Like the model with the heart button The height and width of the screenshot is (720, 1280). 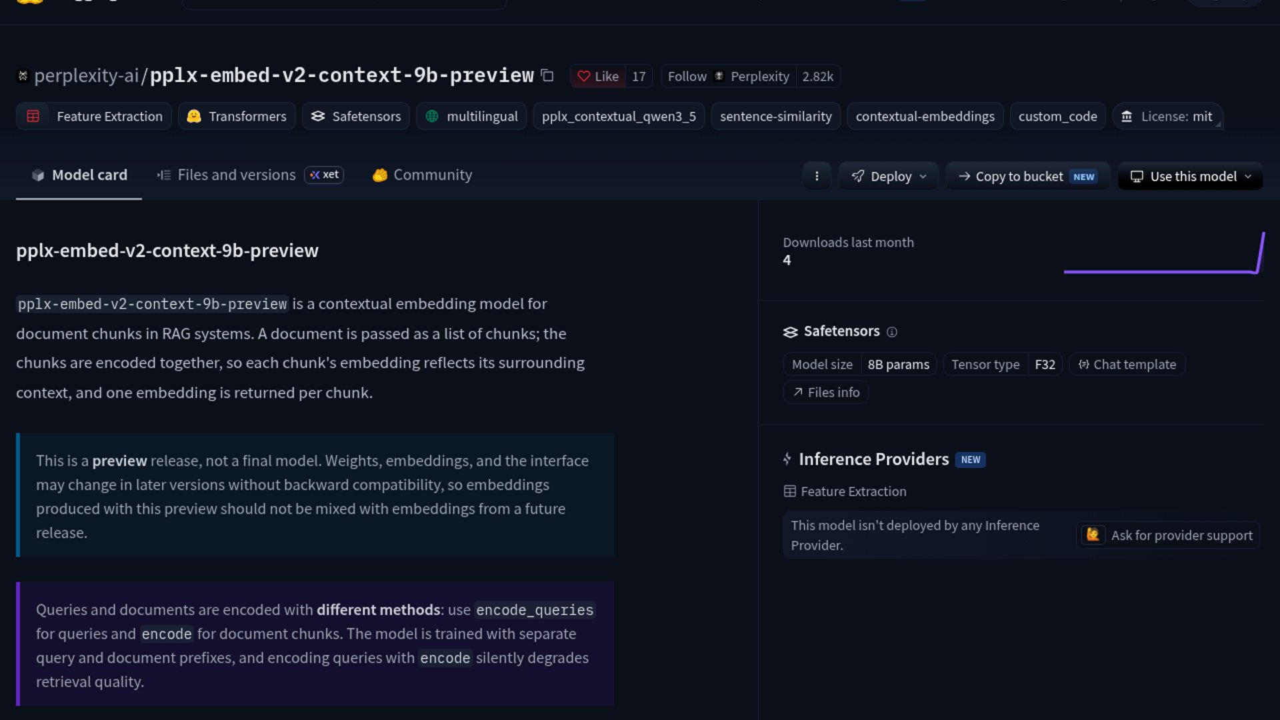coord(598,76)
